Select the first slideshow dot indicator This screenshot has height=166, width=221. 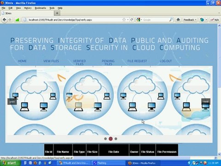tap(105, 139)
